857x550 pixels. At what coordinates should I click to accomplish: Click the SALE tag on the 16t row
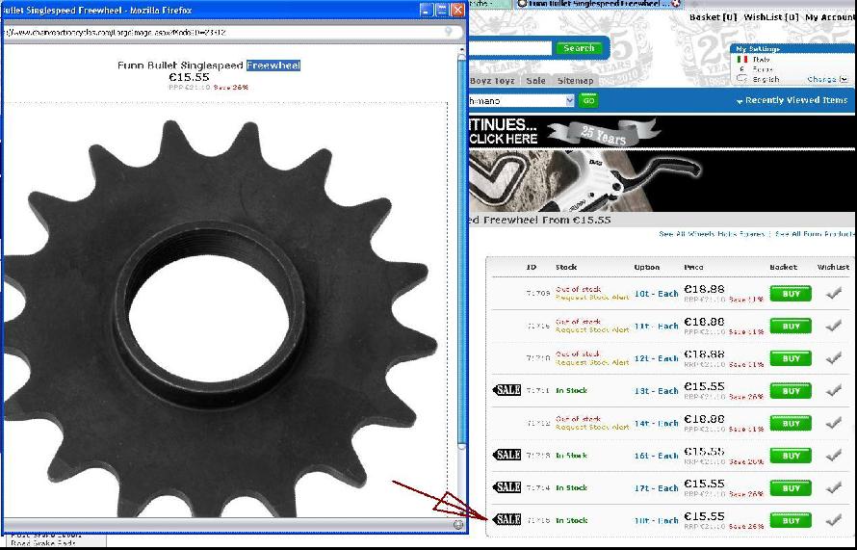(506, 455)
